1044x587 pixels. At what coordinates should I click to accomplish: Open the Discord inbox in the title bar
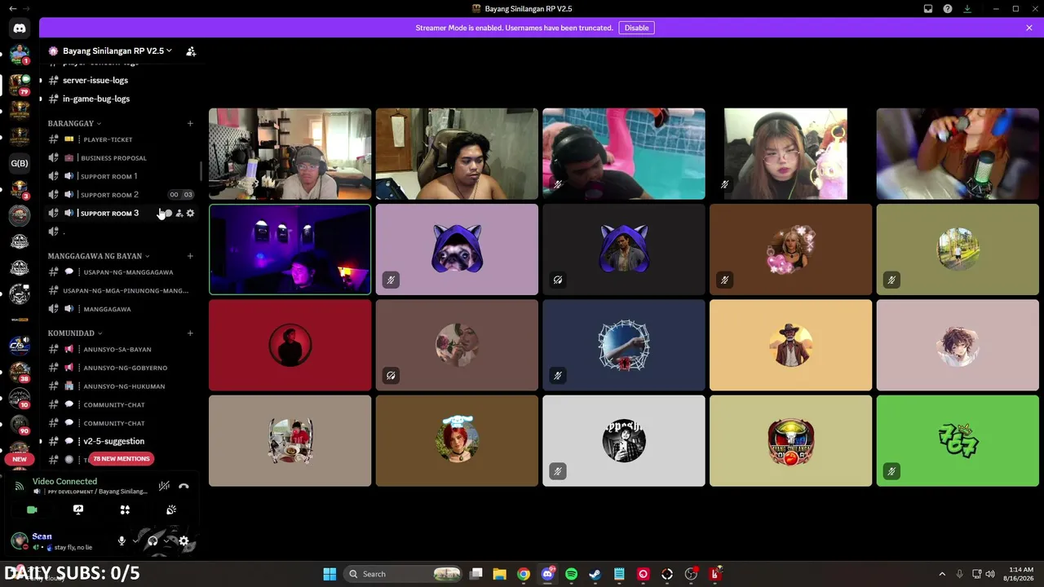(928, 9)
